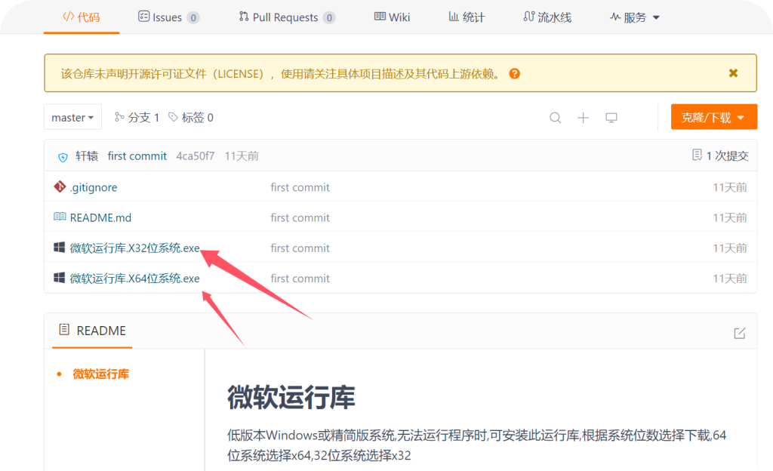Open first commit message in X64 exe row
The height and width of the screenshot is (471, 773).
[x=300, y=279]
